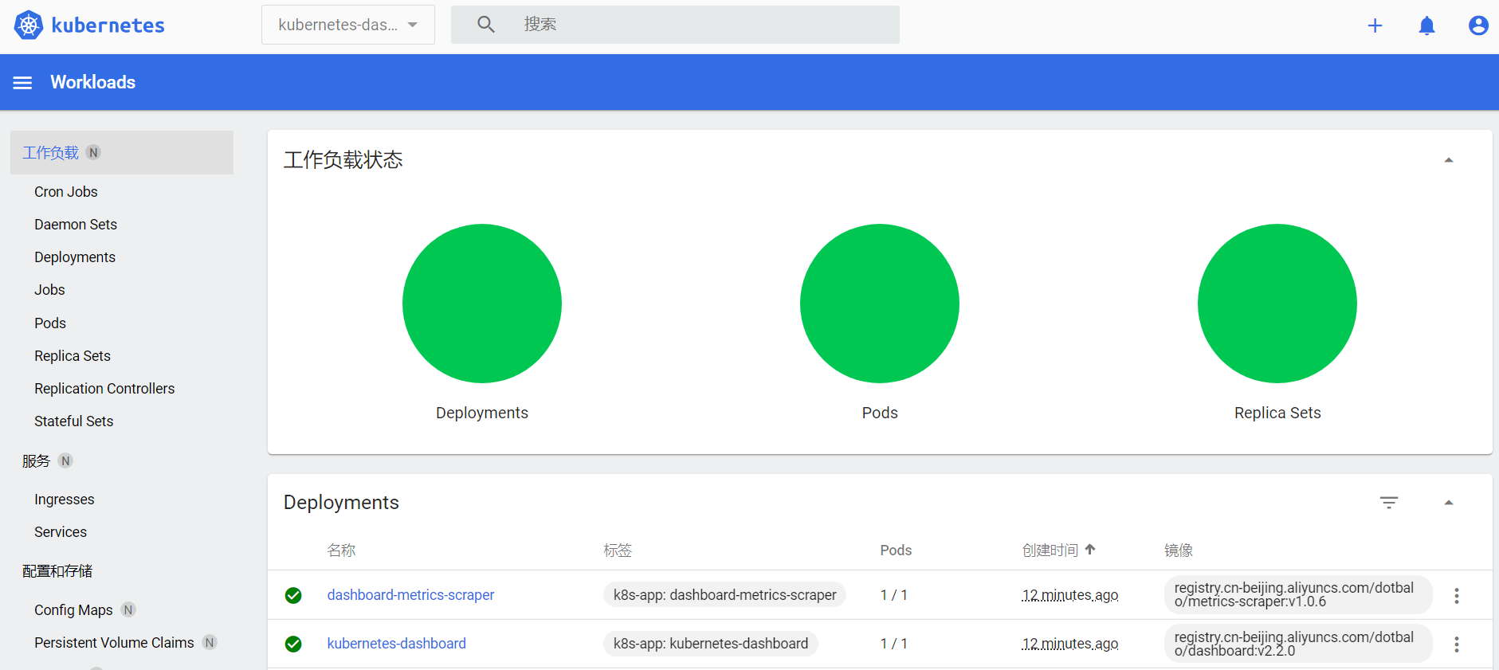Click the Replica Sets green status circle
The width and height of the screenshot is (1499, 670).
[1277, 304]
